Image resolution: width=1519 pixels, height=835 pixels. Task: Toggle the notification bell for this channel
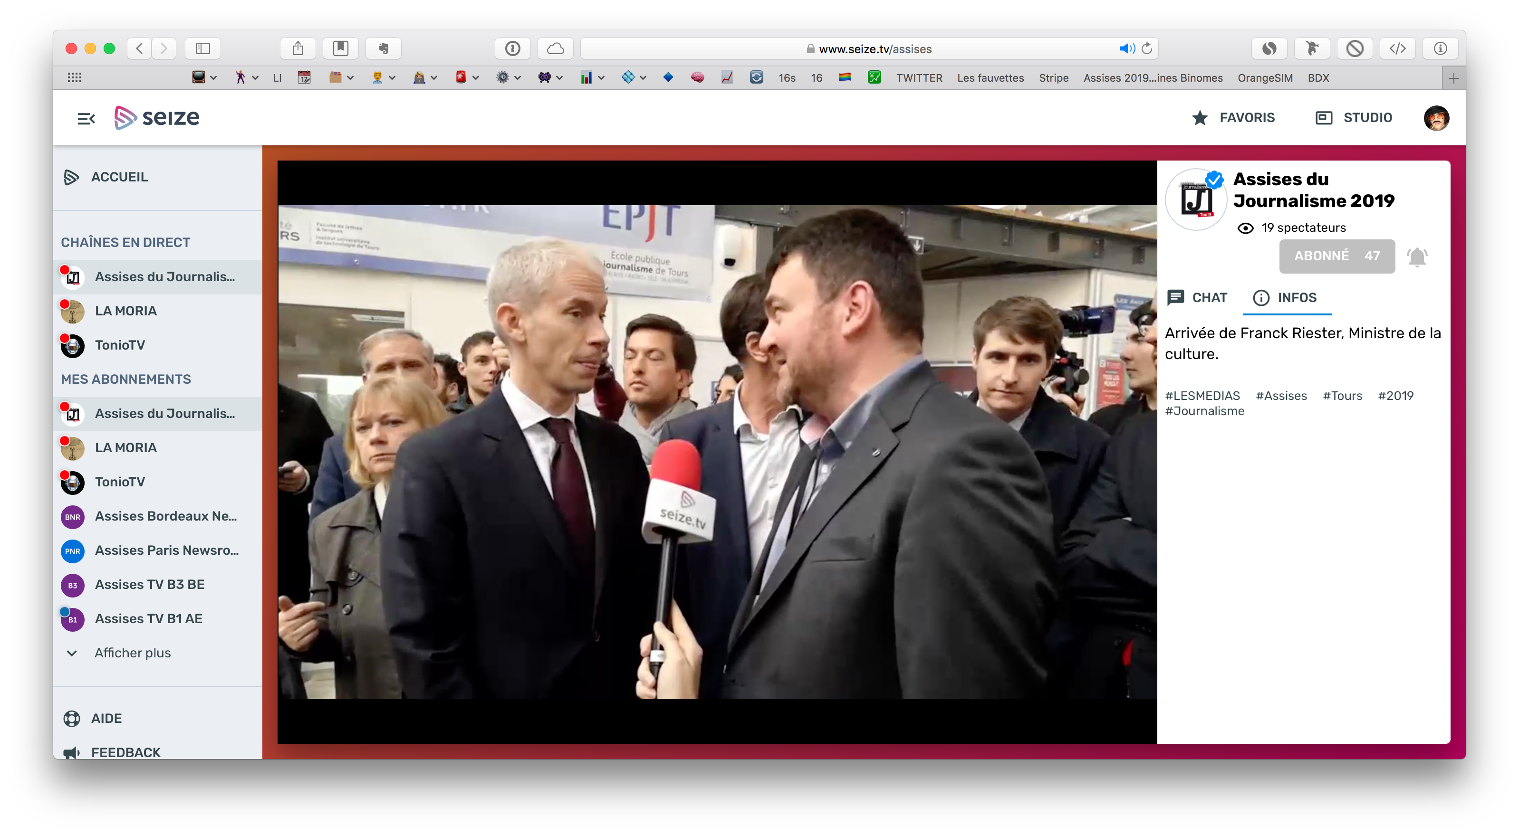[1416, 257]
